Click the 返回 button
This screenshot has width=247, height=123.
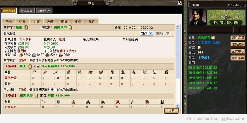pyautogui.click(x=171, y=111)
